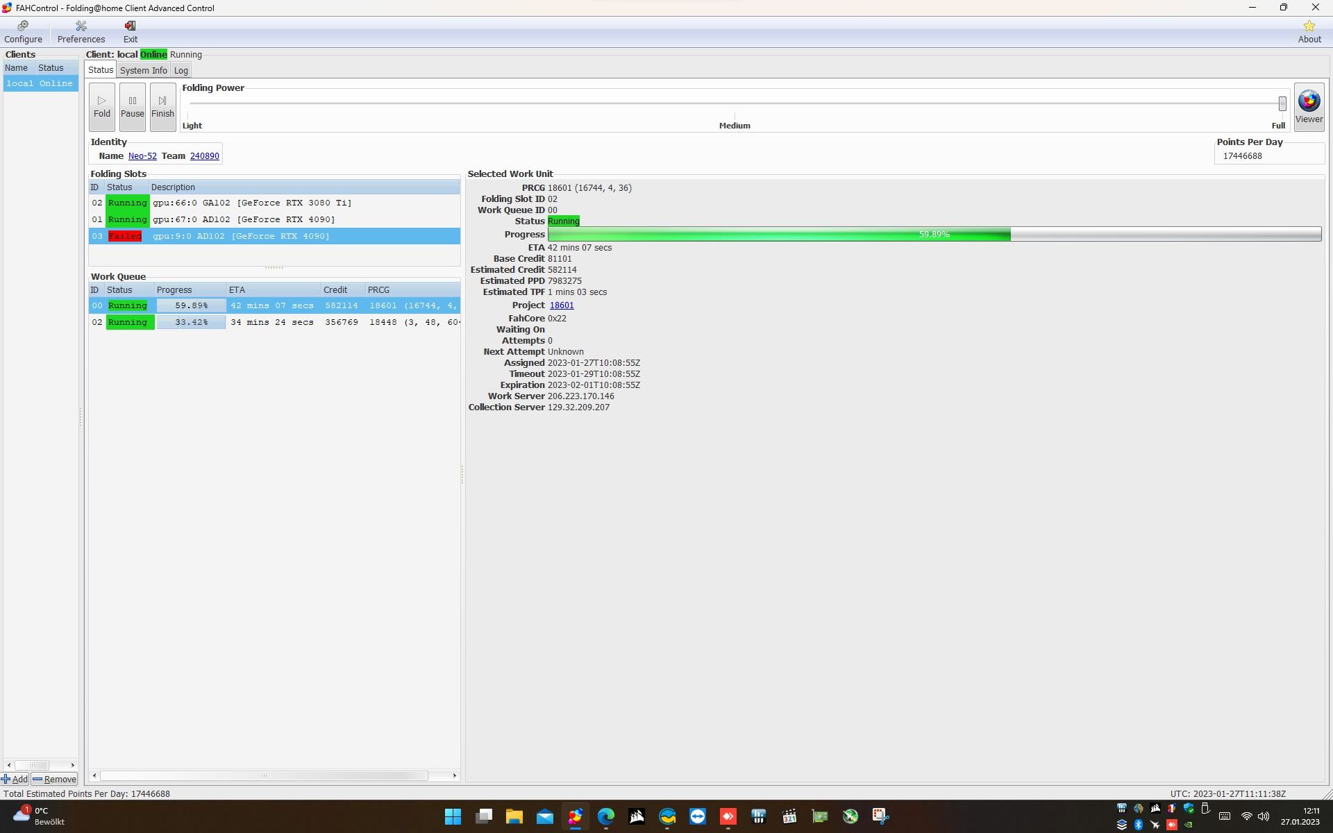Open Wi-Fi network settings in tray
Screen dimensions: 1333x833
[1247, 816]
